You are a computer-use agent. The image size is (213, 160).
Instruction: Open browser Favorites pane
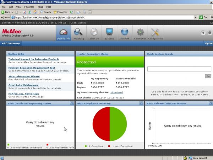coord(61,12)
